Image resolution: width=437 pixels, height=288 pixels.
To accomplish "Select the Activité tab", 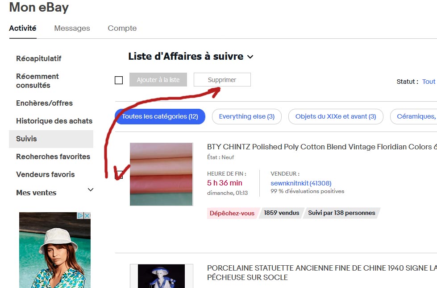I will click(x=23, y=28).
